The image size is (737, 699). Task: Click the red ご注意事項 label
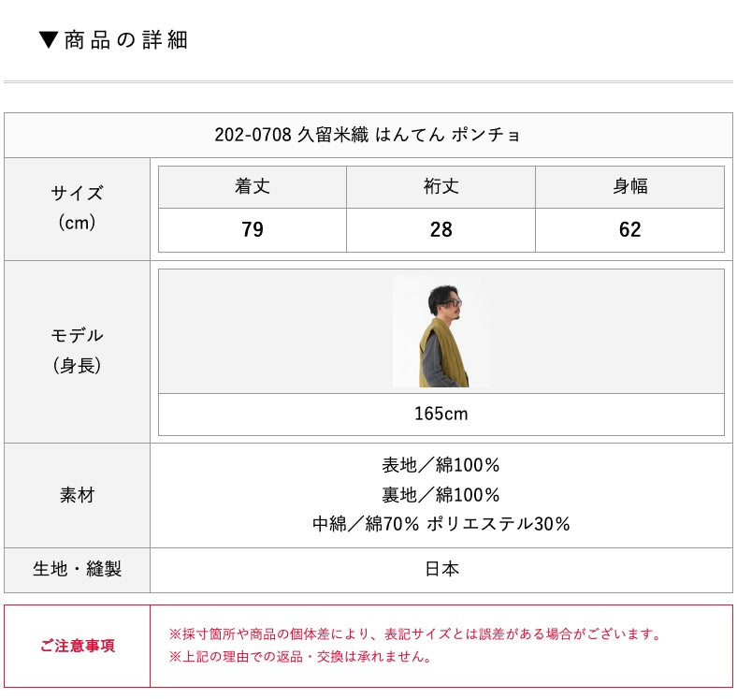point(78,646)
